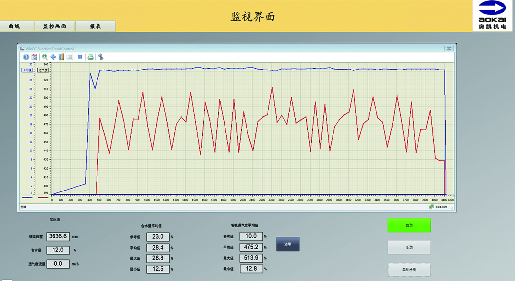Click the 20 value on the 含水量 axis
The image size is (515, 281).
click(31, 107)
